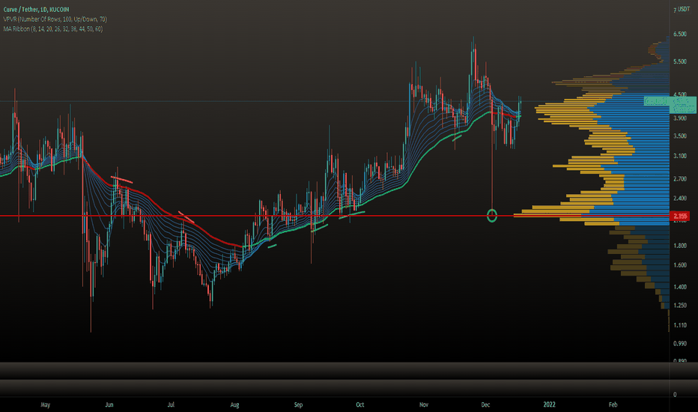This screenshot has height=412, width=698.
Task: Click the Sep label on time axis
Action: [x=298, y=405]
